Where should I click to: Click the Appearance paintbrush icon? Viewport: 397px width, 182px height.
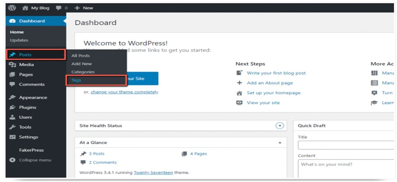[x=12, y=98]
